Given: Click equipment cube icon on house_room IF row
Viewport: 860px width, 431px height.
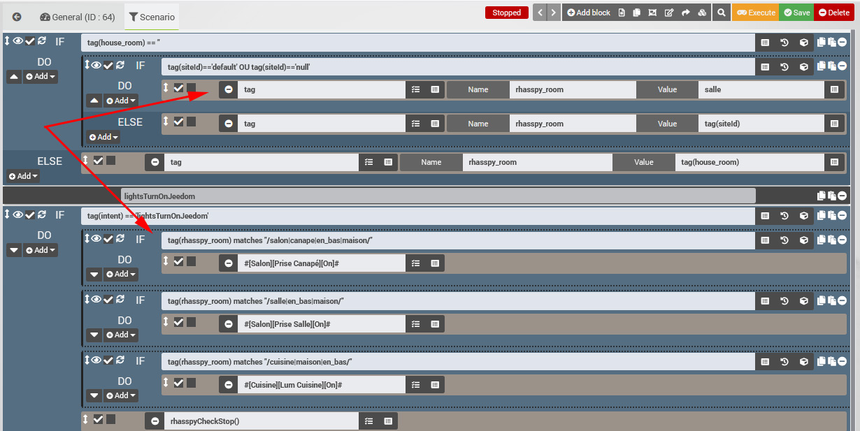Looking at the screenshot, I should [804, 43].
